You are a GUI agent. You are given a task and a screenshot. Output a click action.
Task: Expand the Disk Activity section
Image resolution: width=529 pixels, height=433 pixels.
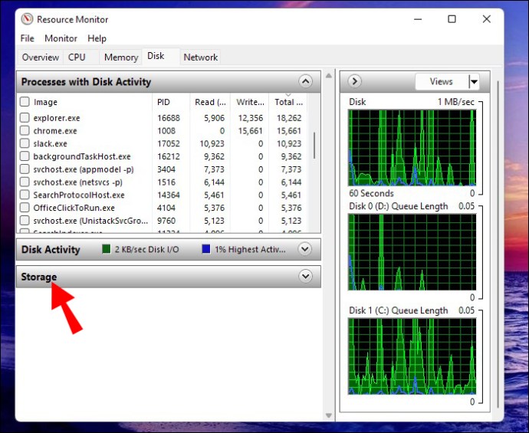click(305, 249)
